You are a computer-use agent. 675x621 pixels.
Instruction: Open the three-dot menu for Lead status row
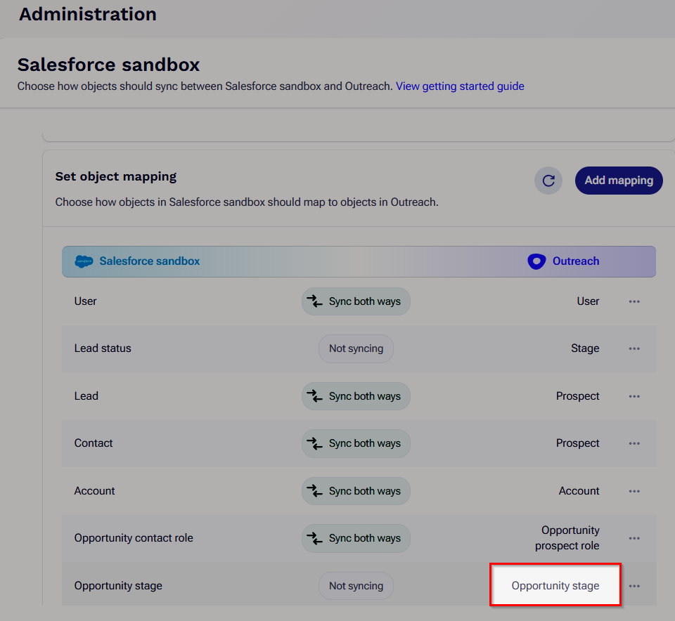[x=634, y=348]
